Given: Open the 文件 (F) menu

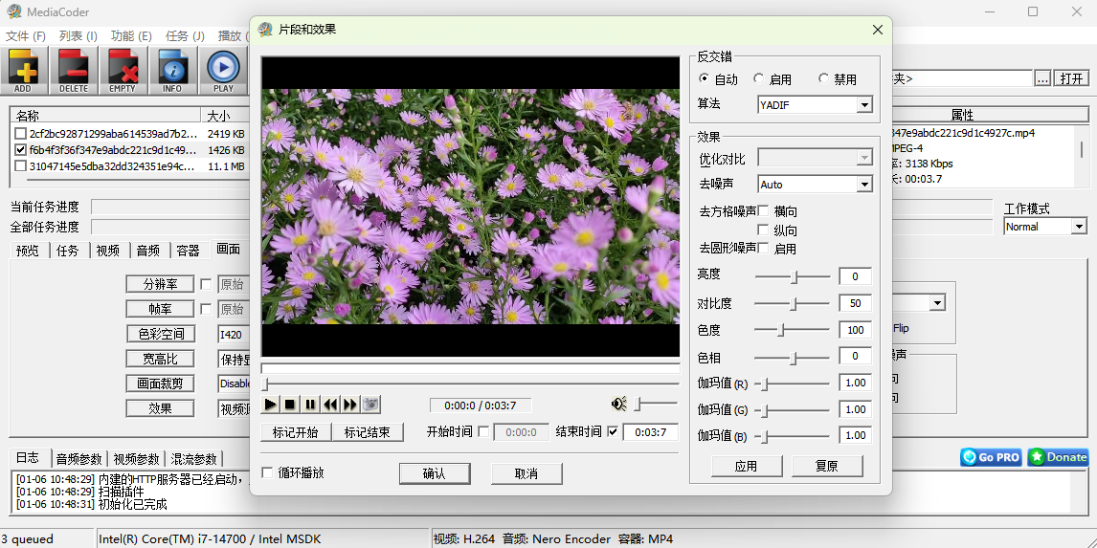Looking at the screenshot, I should click(x=26, y=36).
